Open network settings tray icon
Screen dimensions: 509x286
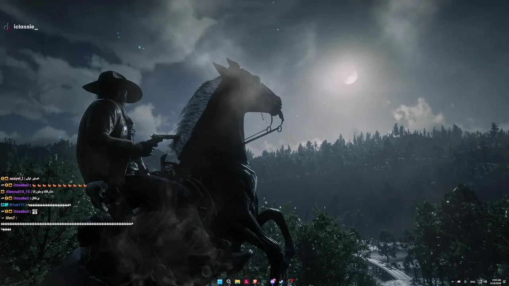click(x=480, y=282)
